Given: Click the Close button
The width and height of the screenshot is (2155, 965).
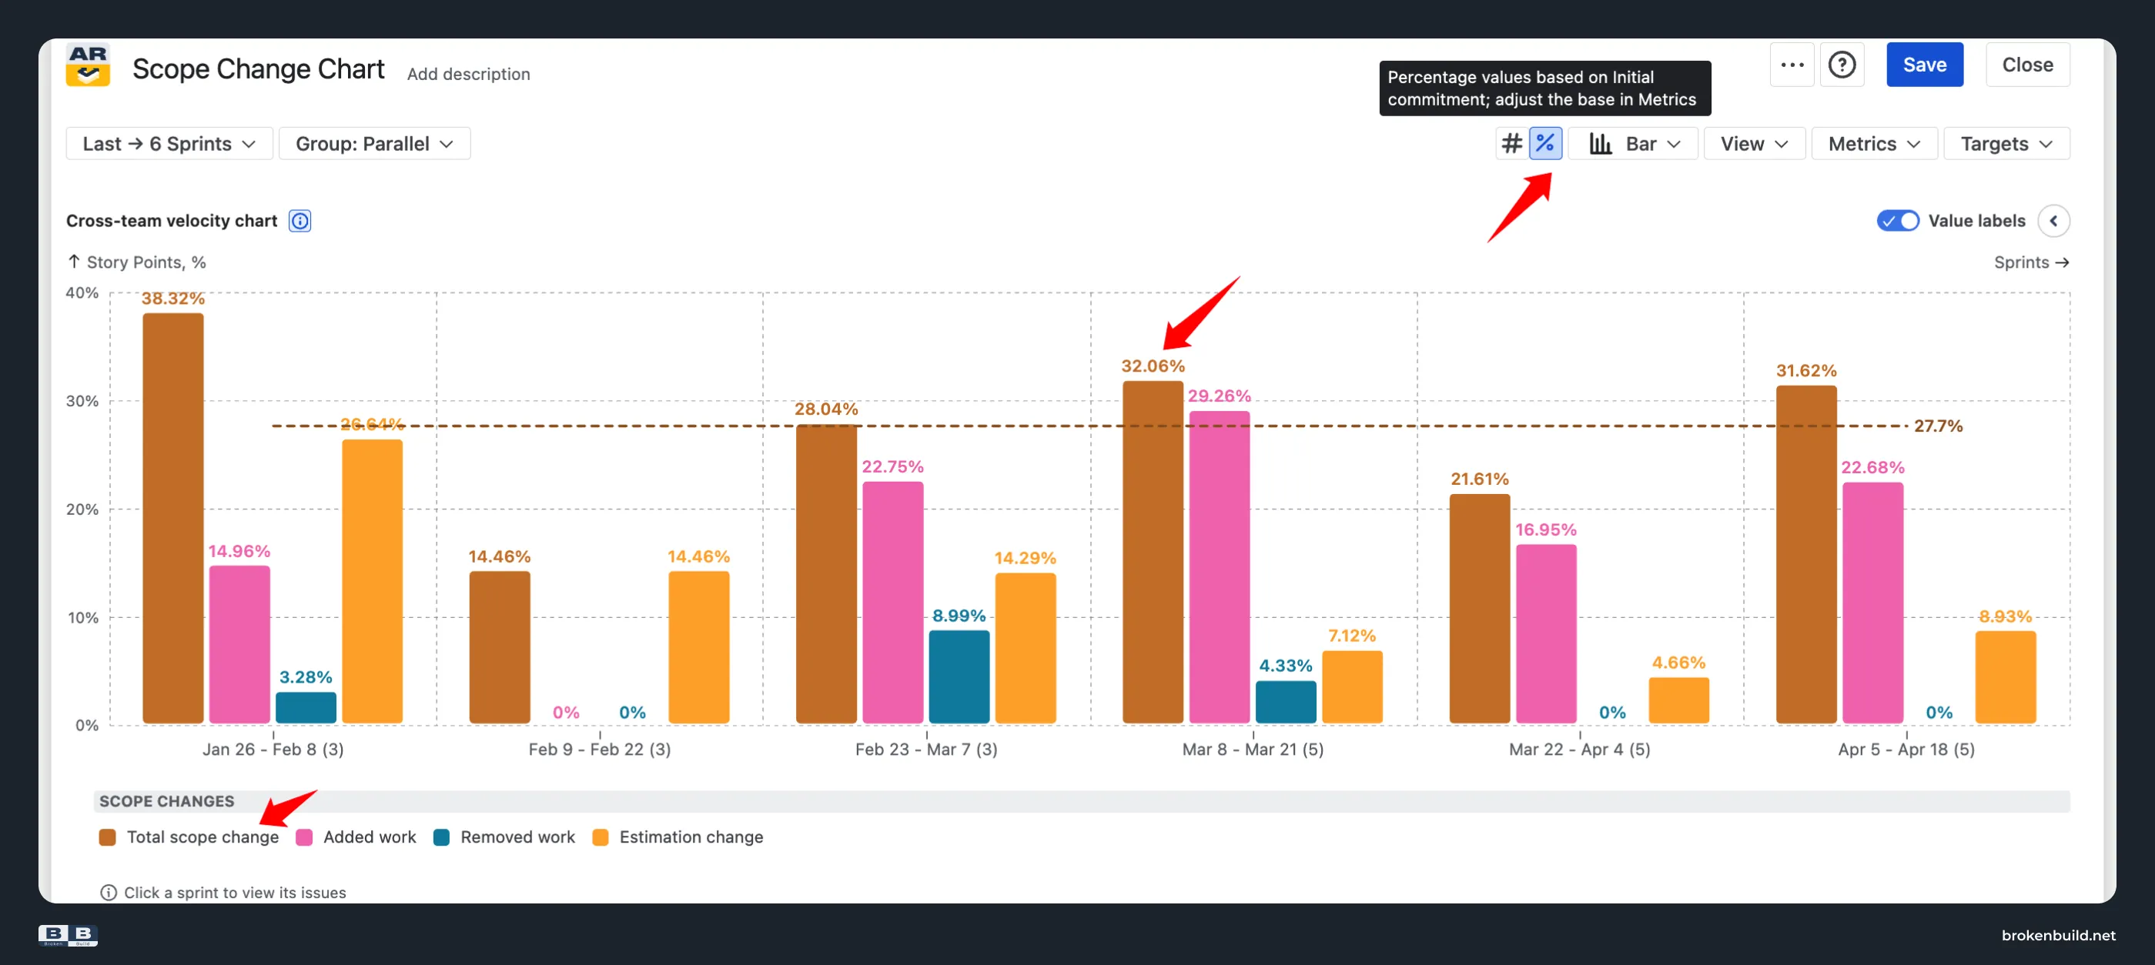Looking at the screenshot, I should (x=2027, y=65).
